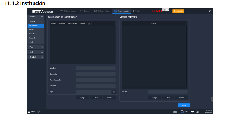Viewport: 228px width, 118px height.
Task: Click the disk storage icon
Action: [182, 112]
